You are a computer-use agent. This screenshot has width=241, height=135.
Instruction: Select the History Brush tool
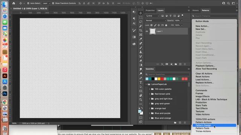coord(140,56)
